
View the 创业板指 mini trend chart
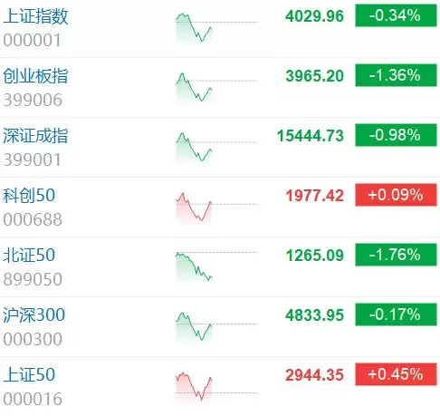216,87
